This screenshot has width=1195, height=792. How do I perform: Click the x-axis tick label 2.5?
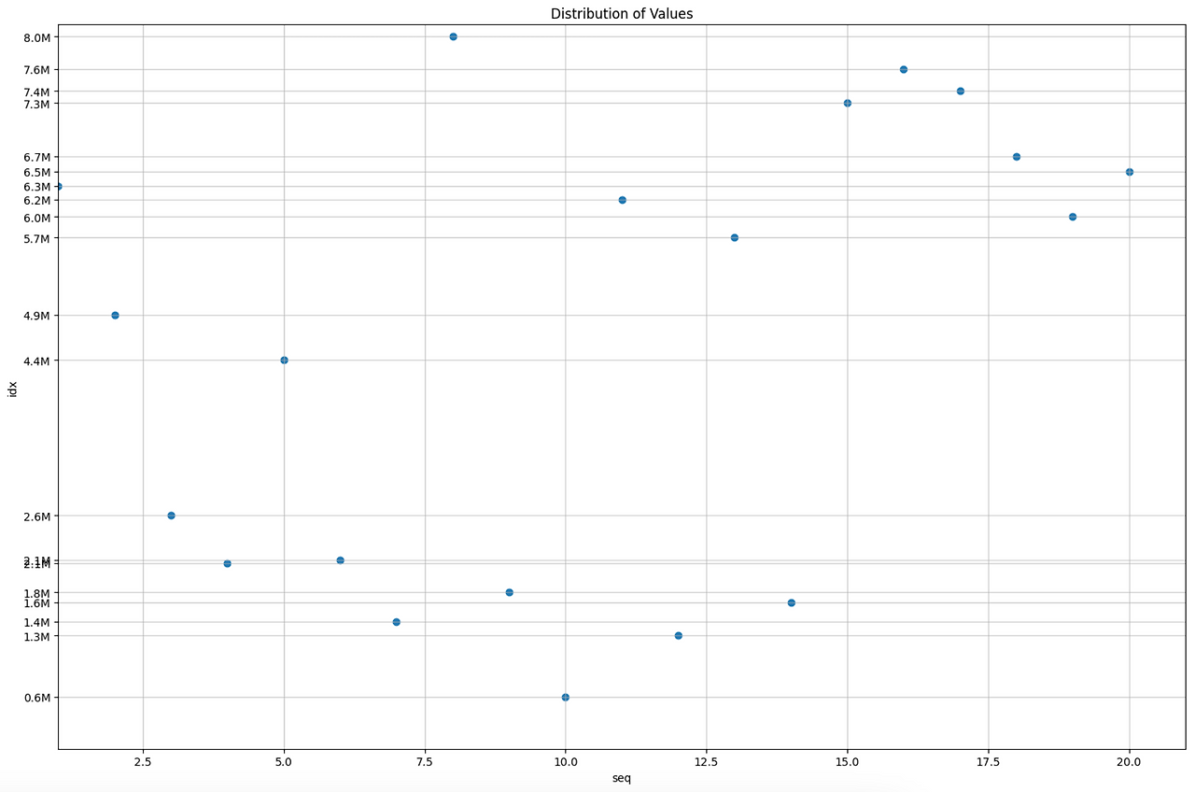pos(143,761)
